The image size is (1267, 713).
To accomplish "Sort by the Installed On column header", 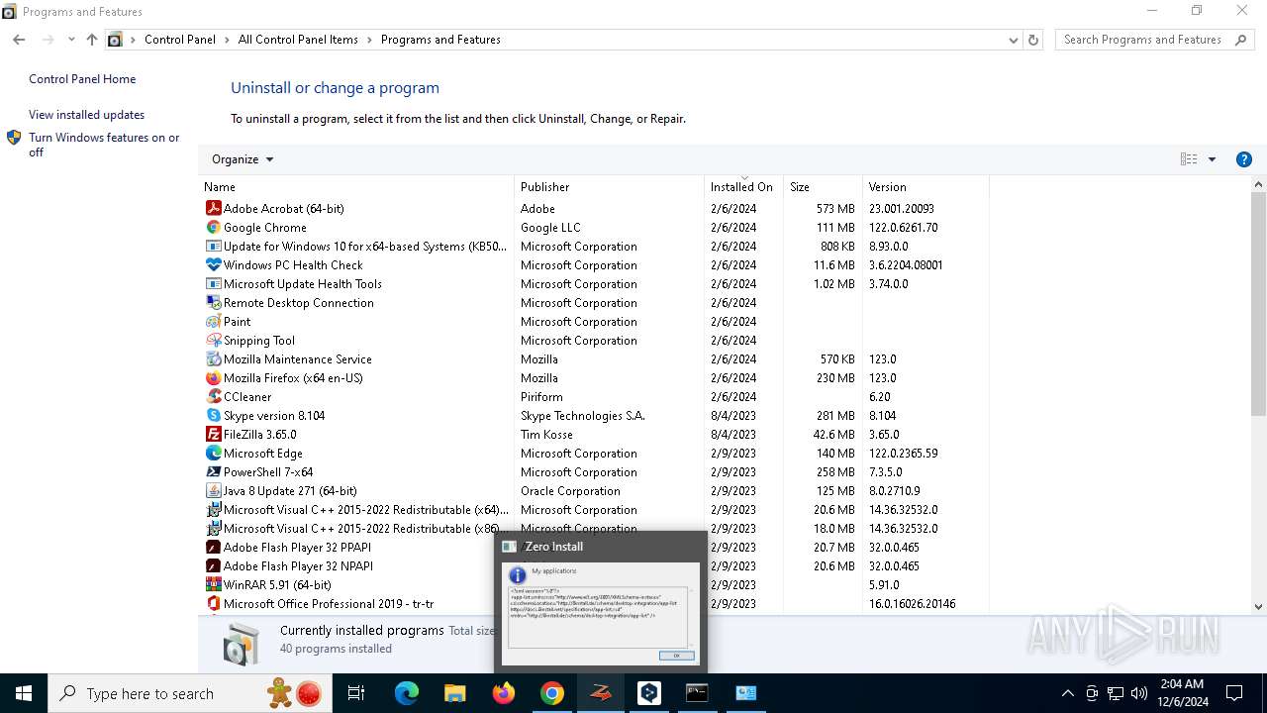I will [x=743, y=186].
